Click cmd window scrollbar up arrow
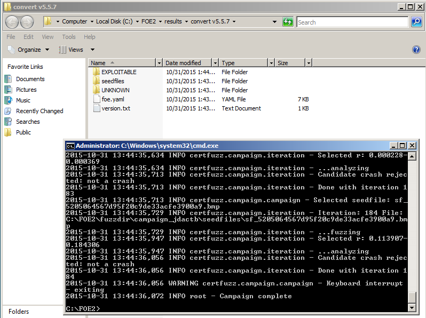 click(x=412, y=156)
